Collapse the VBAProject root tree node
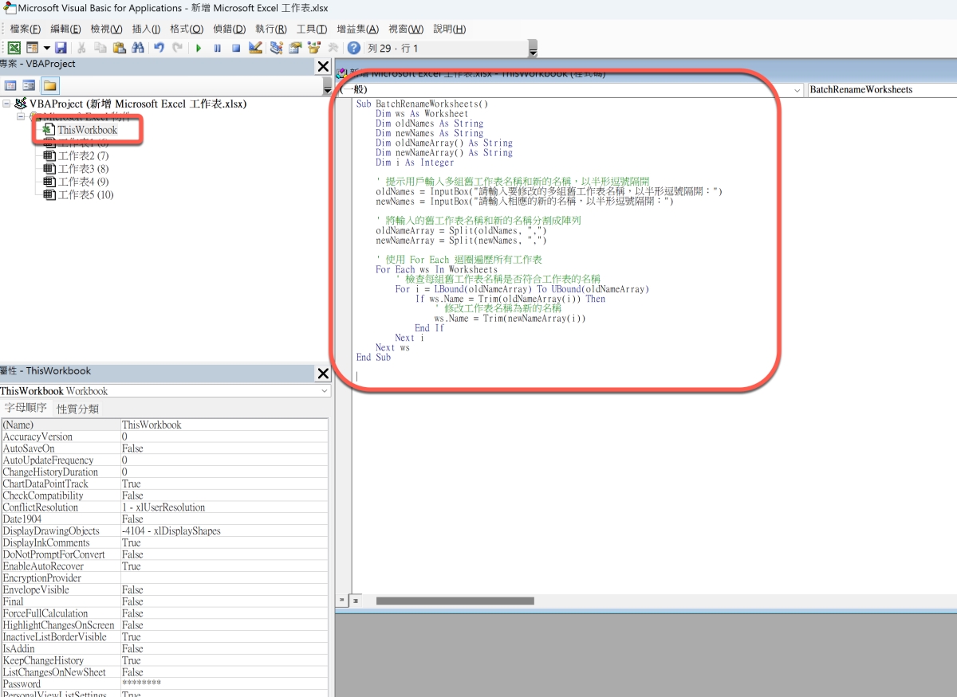This screenshot has height=697, width=957. [7, 104]
